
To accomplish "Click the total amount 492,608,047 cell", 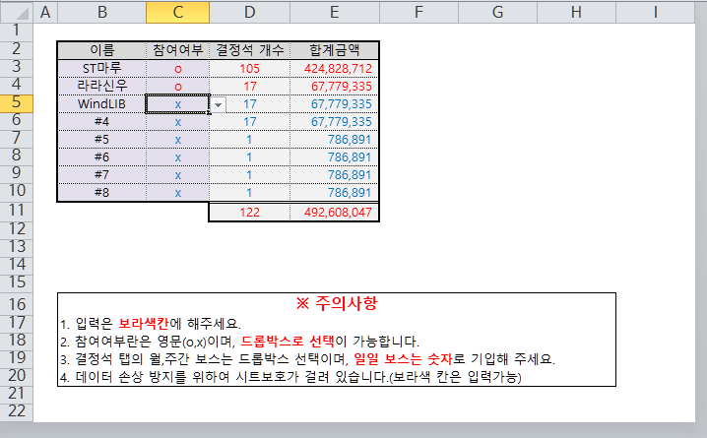I will (335, 212).
